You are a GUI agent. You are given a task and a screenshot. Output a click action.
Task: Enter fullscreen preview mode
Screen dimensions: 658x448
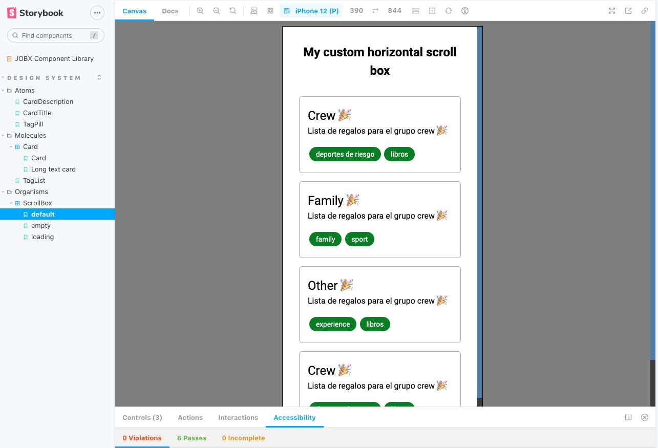(611, 10)
